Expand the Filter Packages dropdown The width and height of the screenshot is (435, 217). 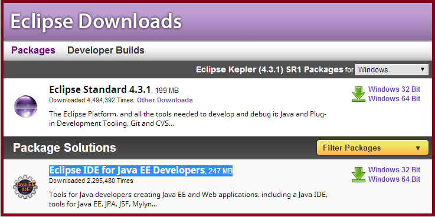pos(372,148)
